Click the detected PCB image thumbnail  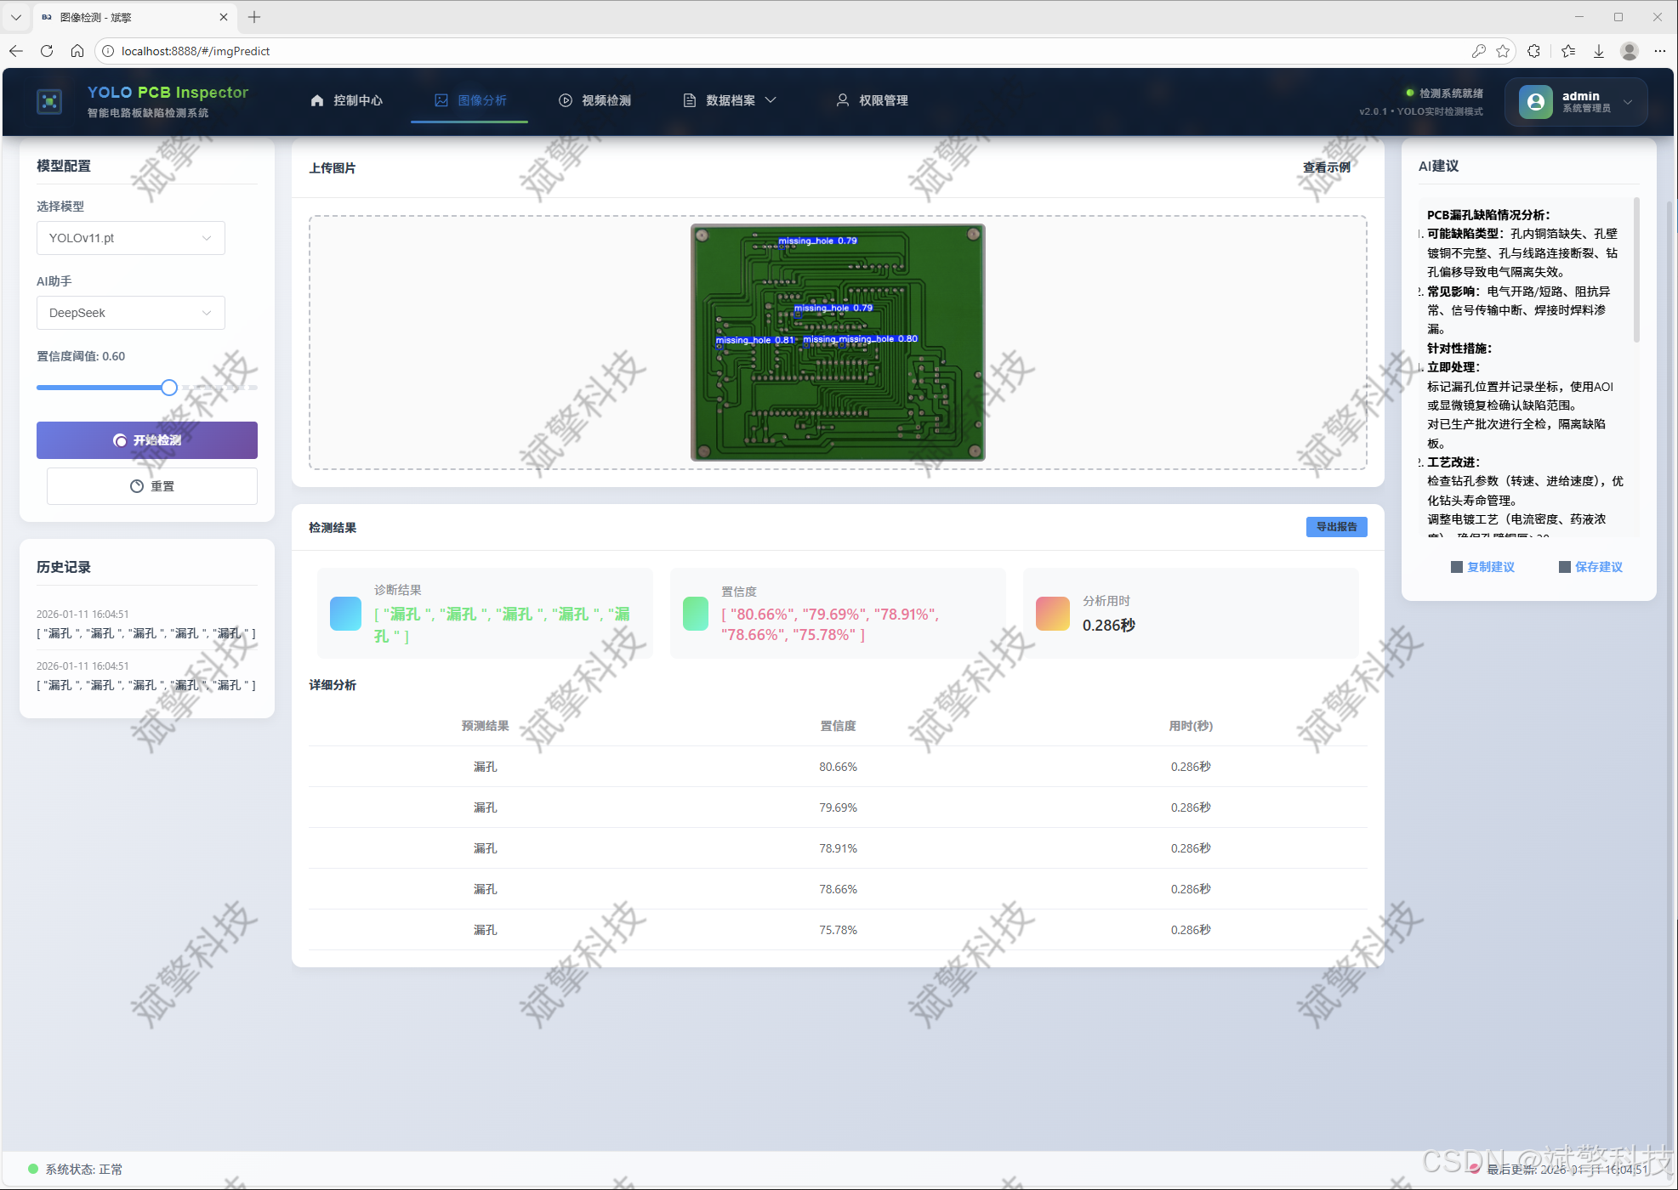[x=838, y=343]
